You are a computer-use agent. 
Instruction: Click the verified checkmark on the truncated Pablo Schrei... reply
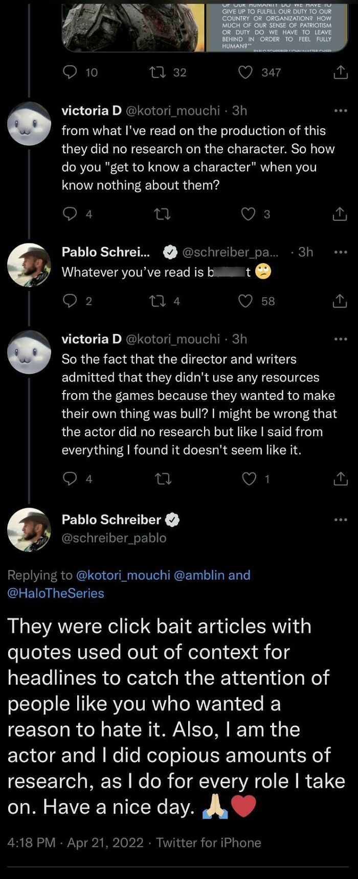coord(169,252)
